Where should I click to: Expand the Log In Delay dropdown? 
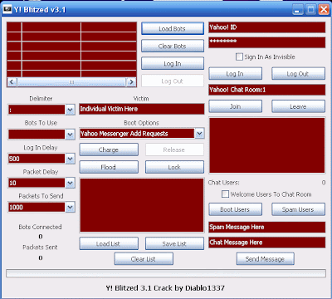pos(70,159)
